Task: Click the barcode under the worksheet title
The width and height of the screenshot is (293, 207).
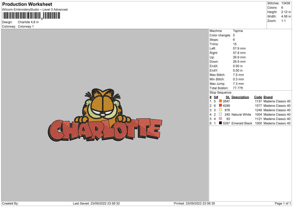Action: [x=31, y=16]
